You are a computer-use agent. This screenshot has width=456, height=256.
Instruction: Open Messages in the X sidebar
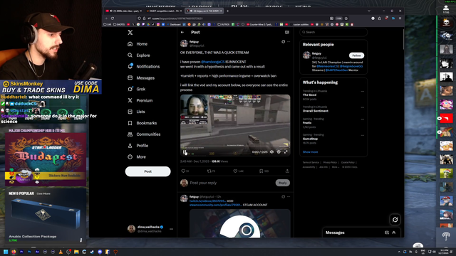click(x=141, y=78)
